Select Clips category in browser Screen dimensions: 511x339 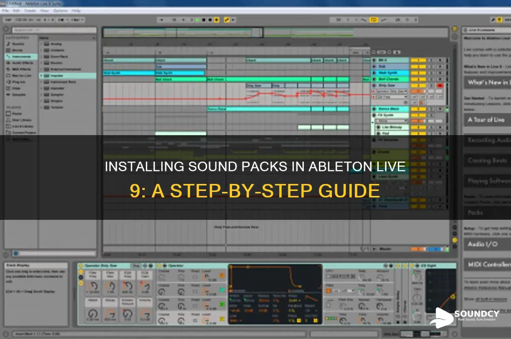16,88
